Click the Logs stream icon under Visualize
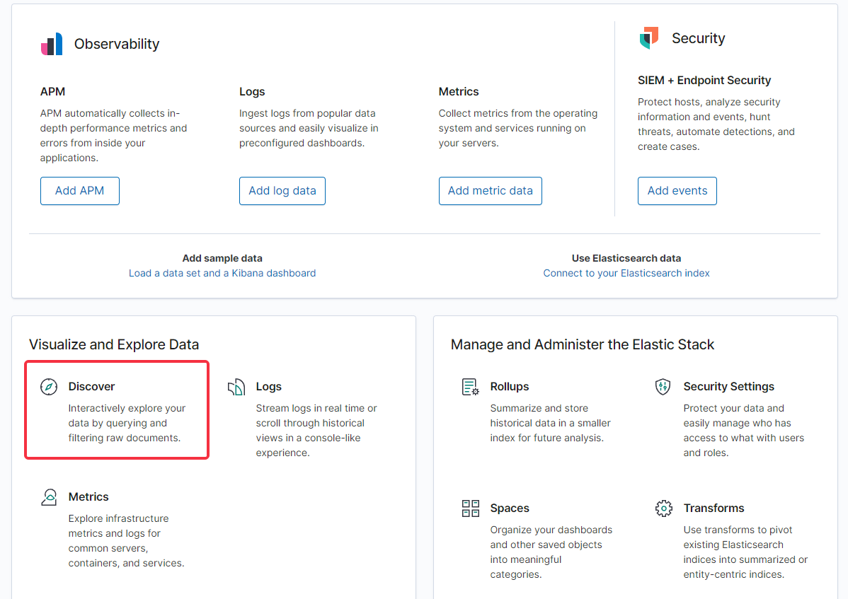This screenshot has width=848, height=599. point(236,387)
